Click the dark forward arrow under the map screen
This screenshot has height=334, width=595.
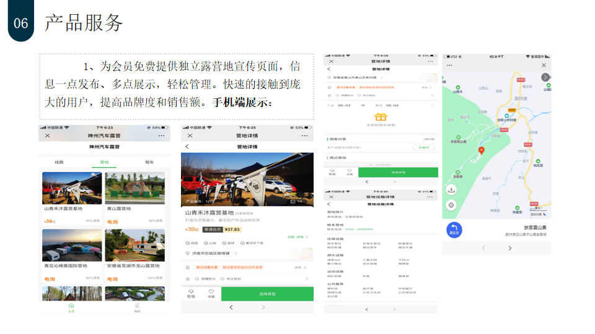510,248
